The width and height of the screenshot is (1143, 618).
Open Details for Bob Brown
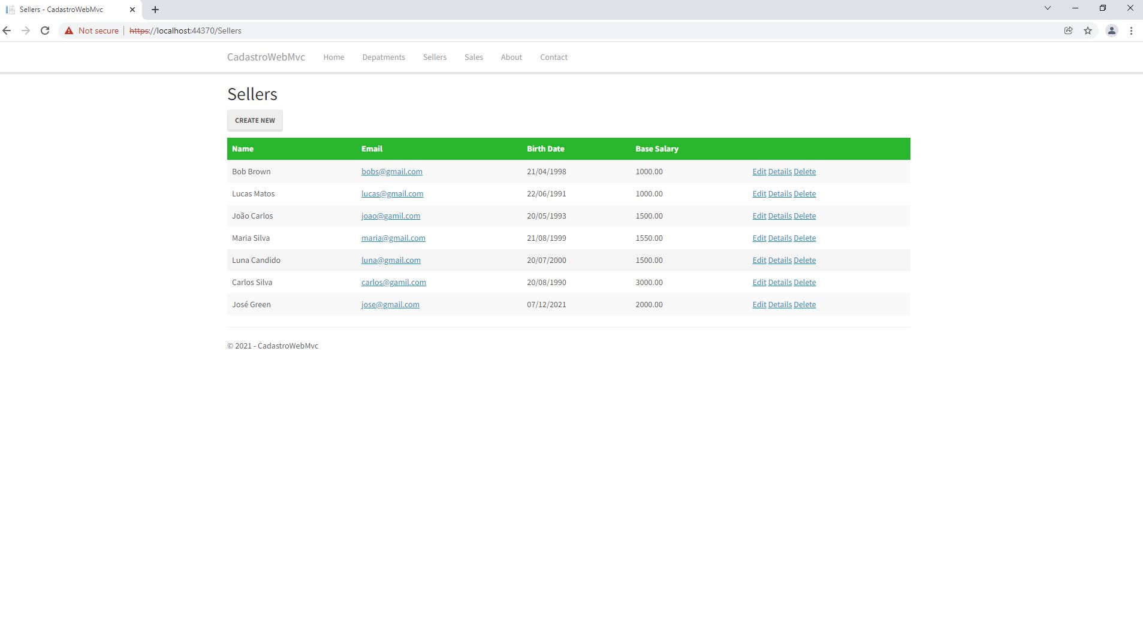[x=779, y=171]
